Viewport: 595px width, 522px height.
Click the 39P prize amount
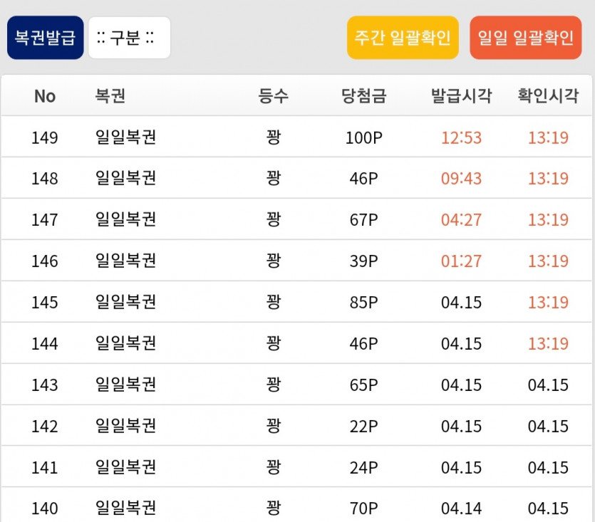coord(364,261)
